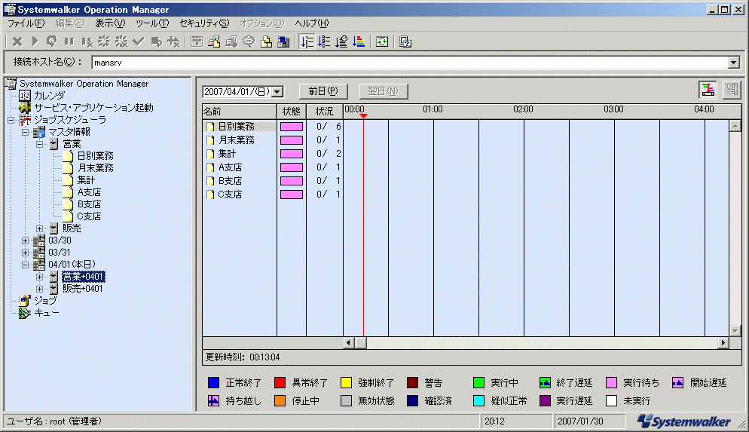
Task: Click the キュー tree icon
Action: pos(25,313)
